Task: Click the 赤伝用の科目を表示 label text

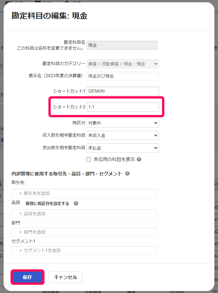Action: (114, 159)
